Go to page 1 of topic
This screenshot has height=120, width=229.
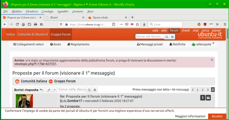tap(197, 90)
